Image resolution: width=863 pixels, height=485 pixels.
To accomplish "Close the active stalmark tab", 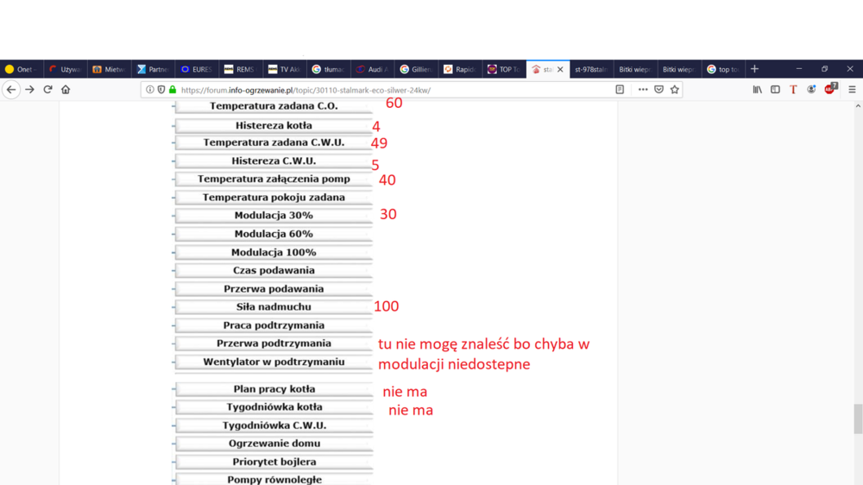I will click(x=560, y=69).
